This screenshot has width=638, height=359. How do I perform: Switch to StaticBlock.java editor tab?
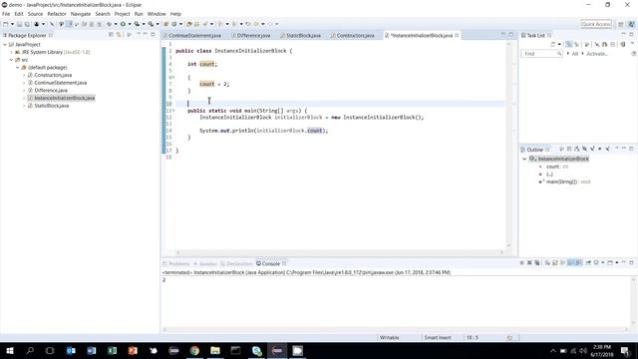(300, 36)
